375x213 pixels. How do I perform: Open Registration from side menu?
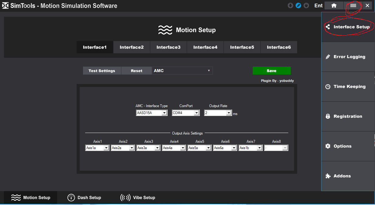[x=348, y=116]
